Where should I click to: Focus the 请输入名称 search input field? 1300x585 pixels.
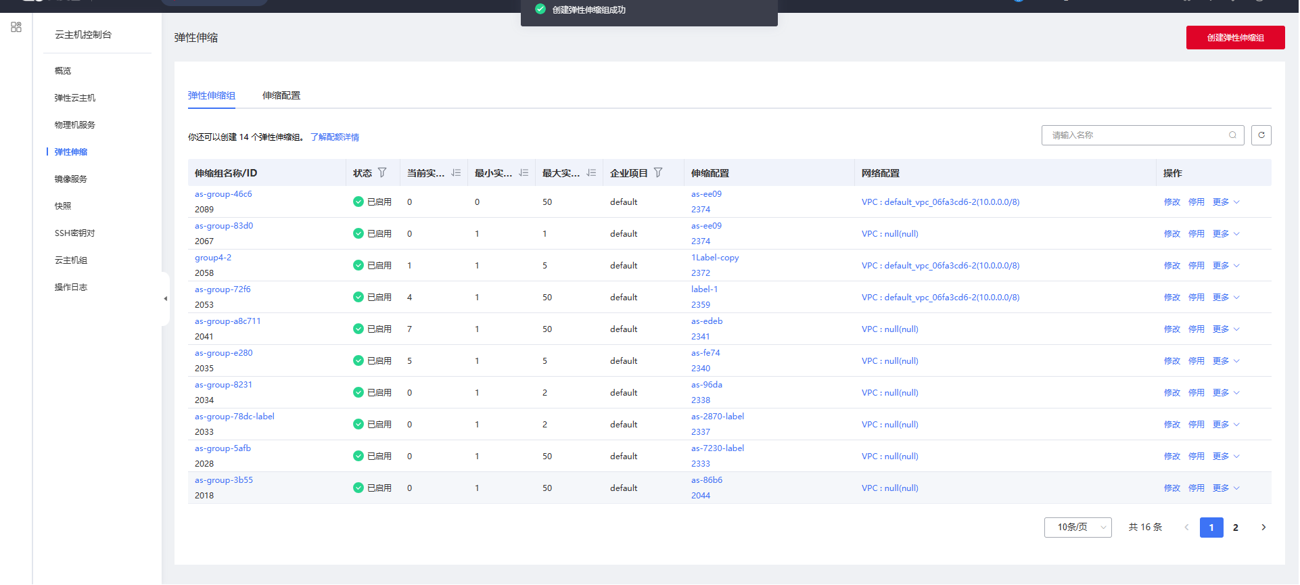(1136, 135)
